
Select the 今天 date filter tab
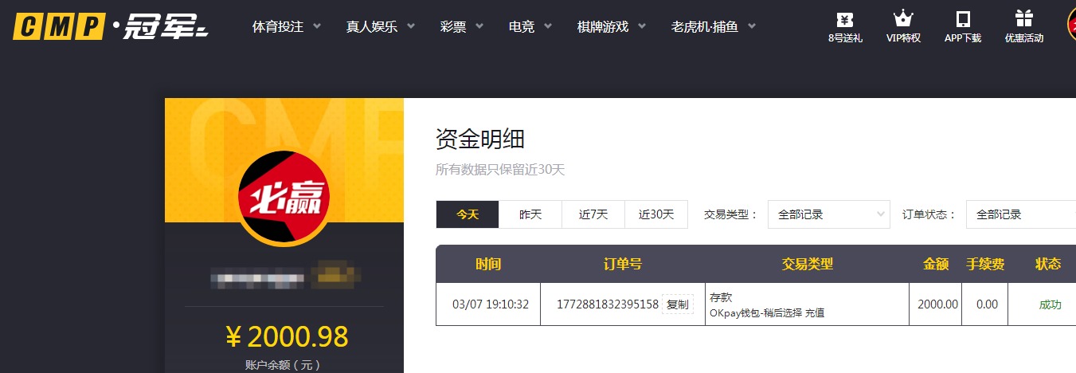468,214
